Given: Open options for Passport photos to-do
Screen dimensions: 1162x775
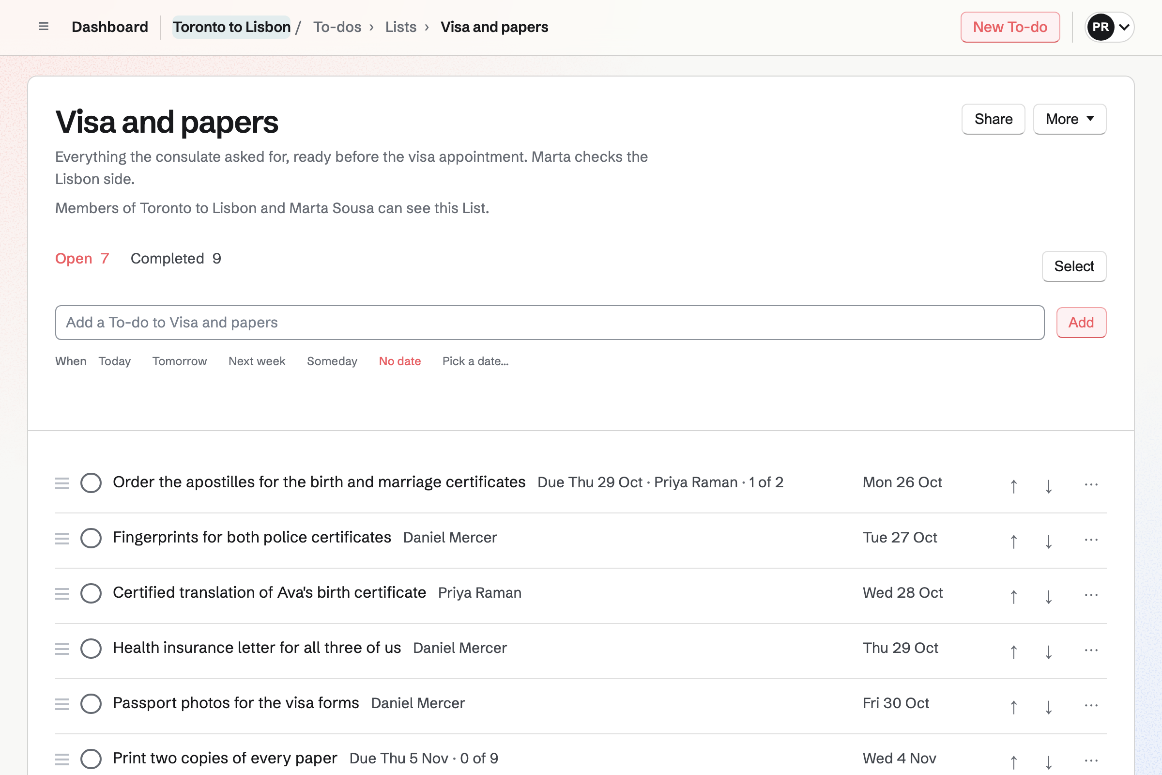Looking at the screenshot, I should (x=1091, y=706).
